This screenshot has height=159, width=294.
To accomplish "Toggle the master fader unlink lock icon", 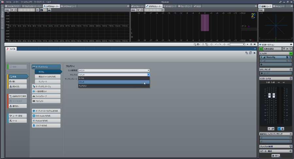I will pos(283,129).
